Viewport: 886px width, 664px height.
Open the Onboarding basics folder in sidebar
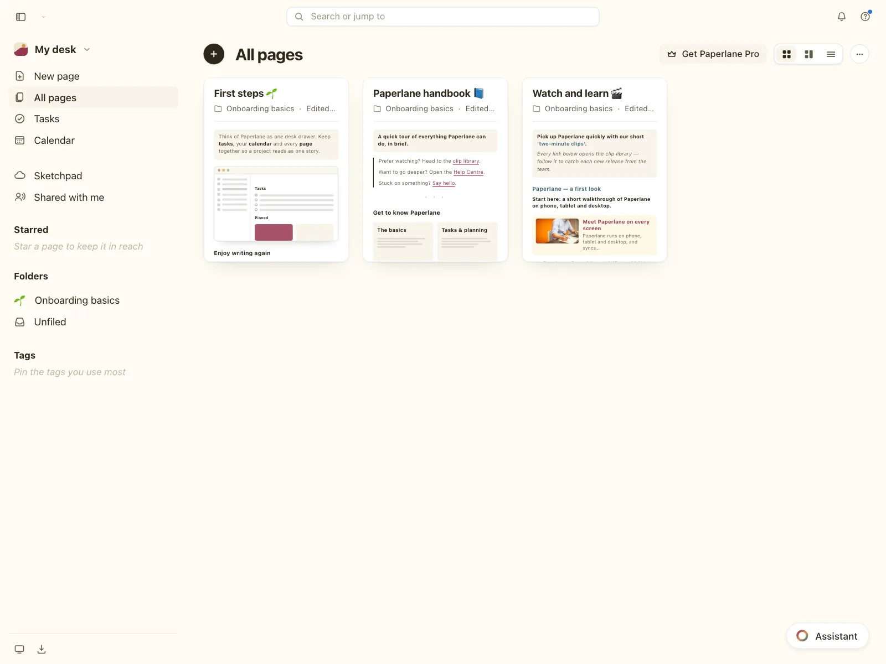[94, 300]
